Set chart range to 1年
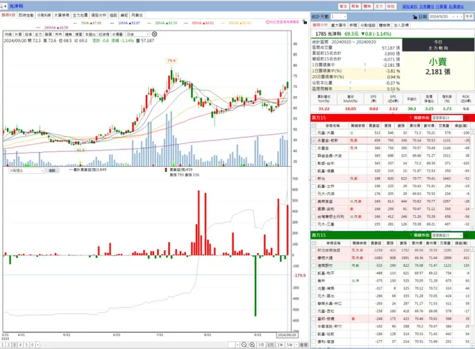Screen dimensions: 475x349 281,345
